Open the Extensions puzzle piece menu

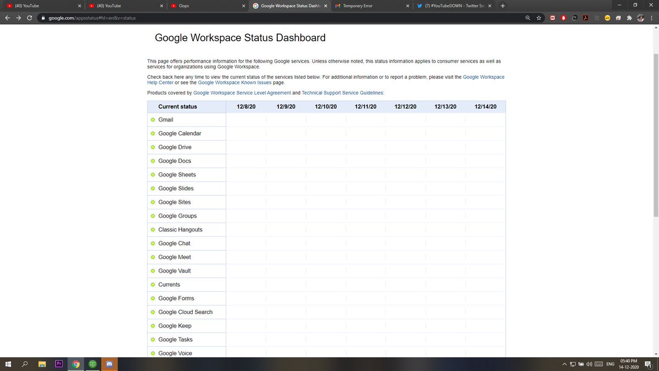coord(629,18)
